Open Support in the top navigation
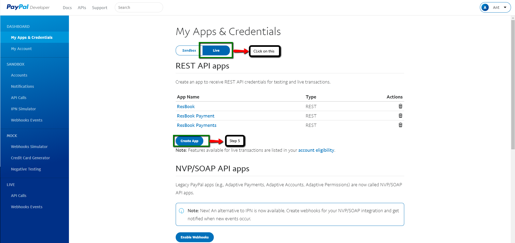Image resolution: width=515 pixels, height=243 pixels. click(x=100, y=8)
